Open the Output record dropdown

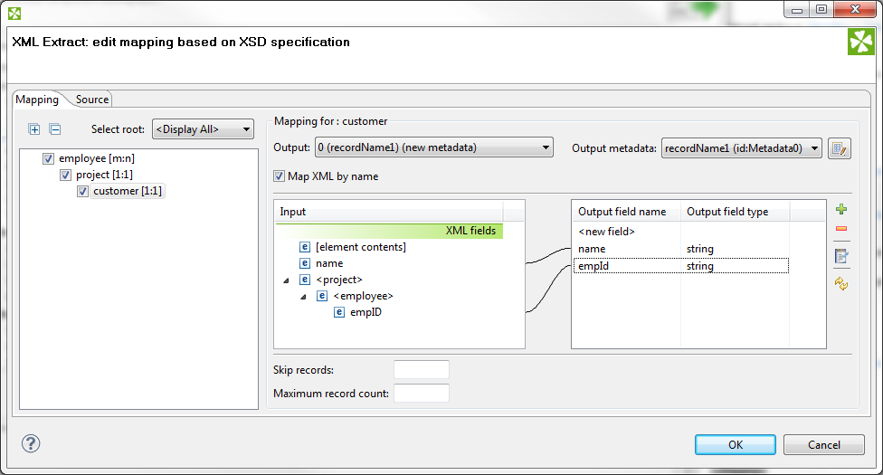point(433,147)
